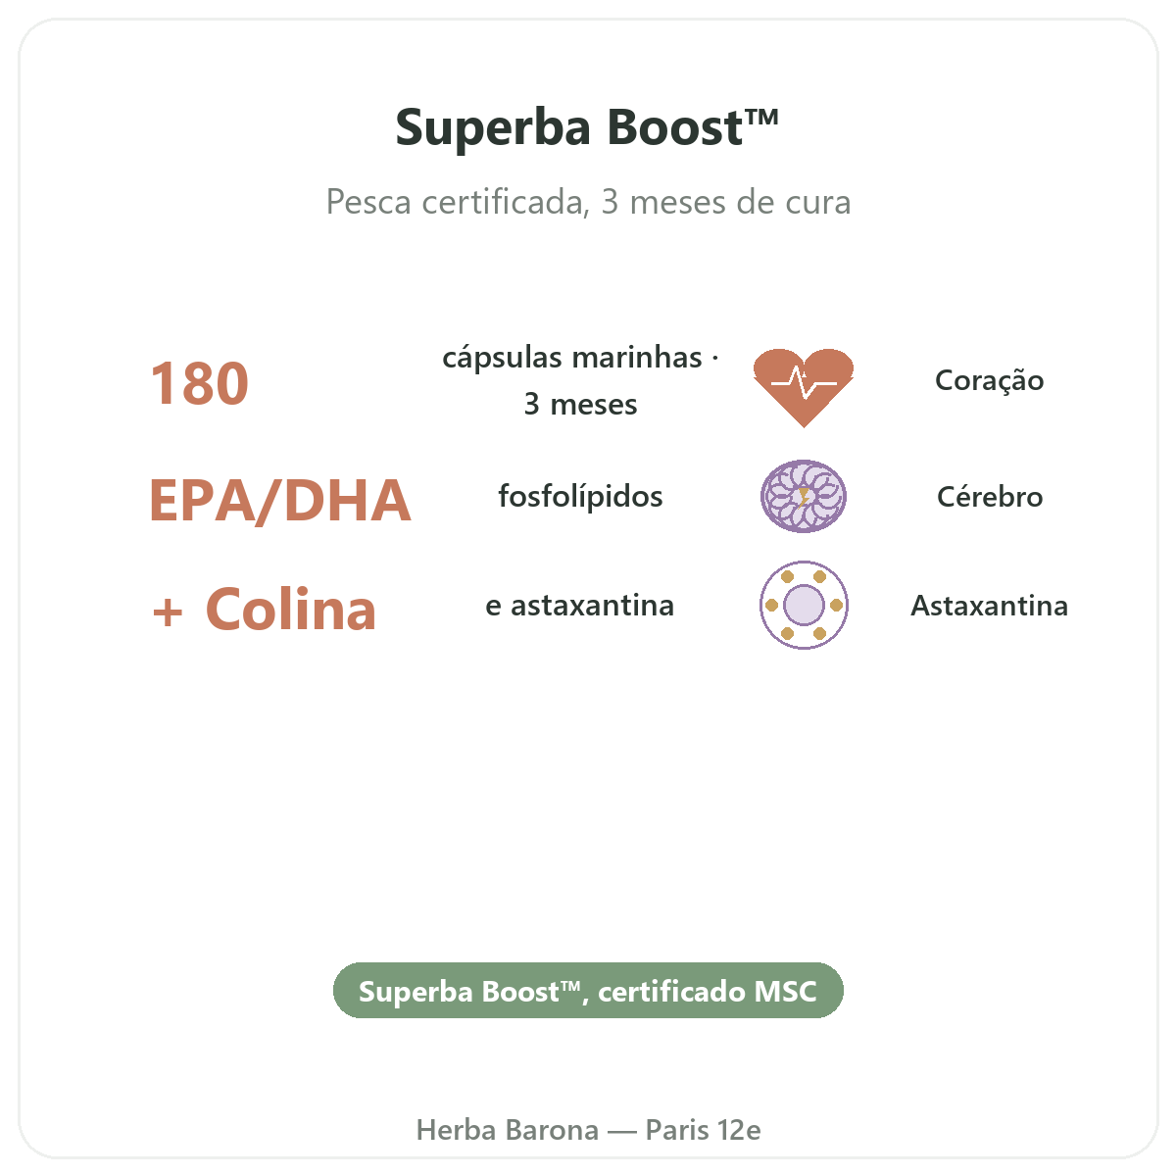Viewport: 1176px width, 1176px height.
Task: Click the Pesca certificada subtitle text
Action: 588,202
